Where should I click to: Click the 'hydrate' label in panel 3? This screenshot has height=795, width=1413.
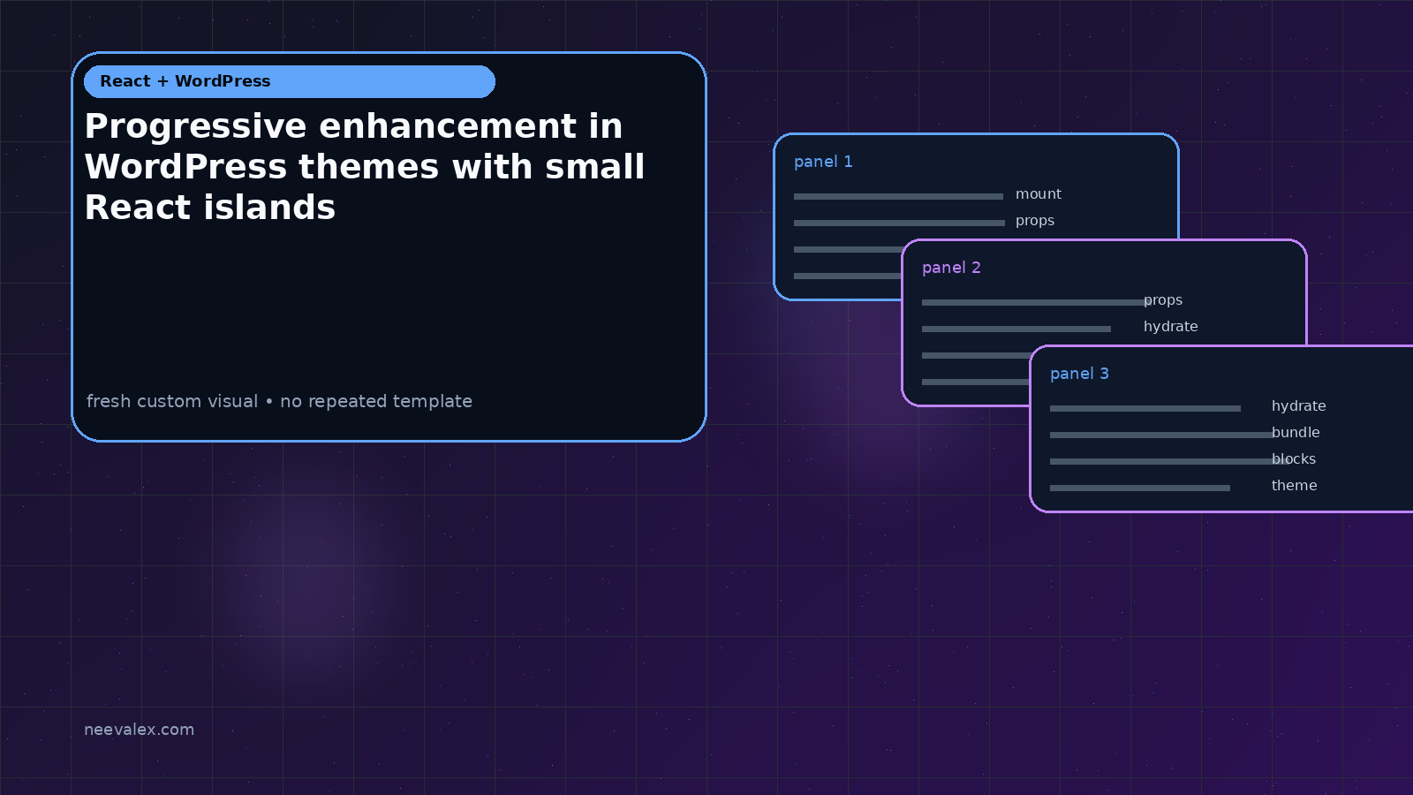click(x=1299, y=406)
